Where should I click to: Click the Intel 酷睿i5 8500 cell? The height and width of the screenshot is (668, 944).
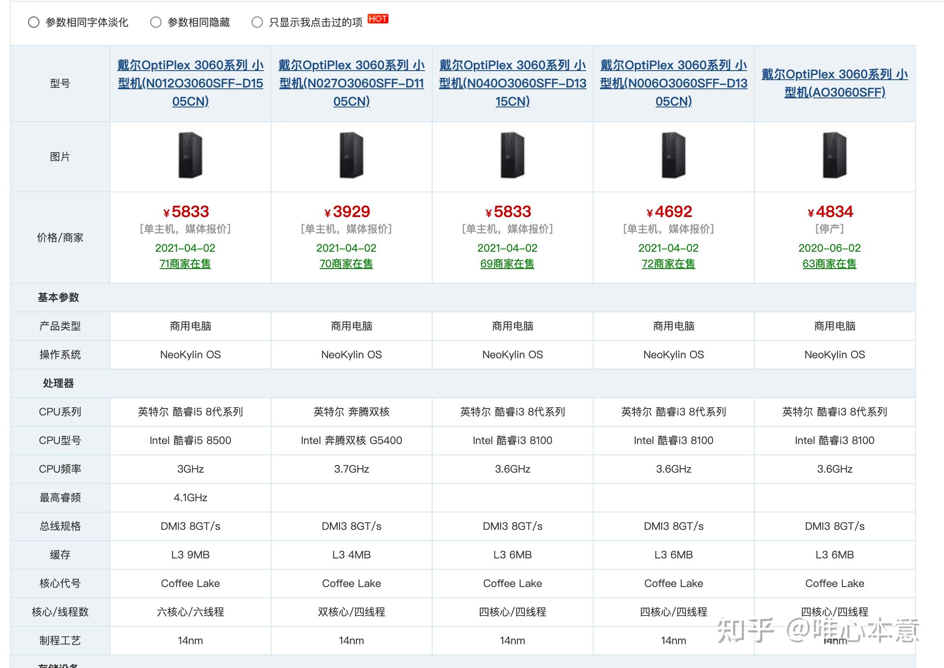click(x=191, y=441)
